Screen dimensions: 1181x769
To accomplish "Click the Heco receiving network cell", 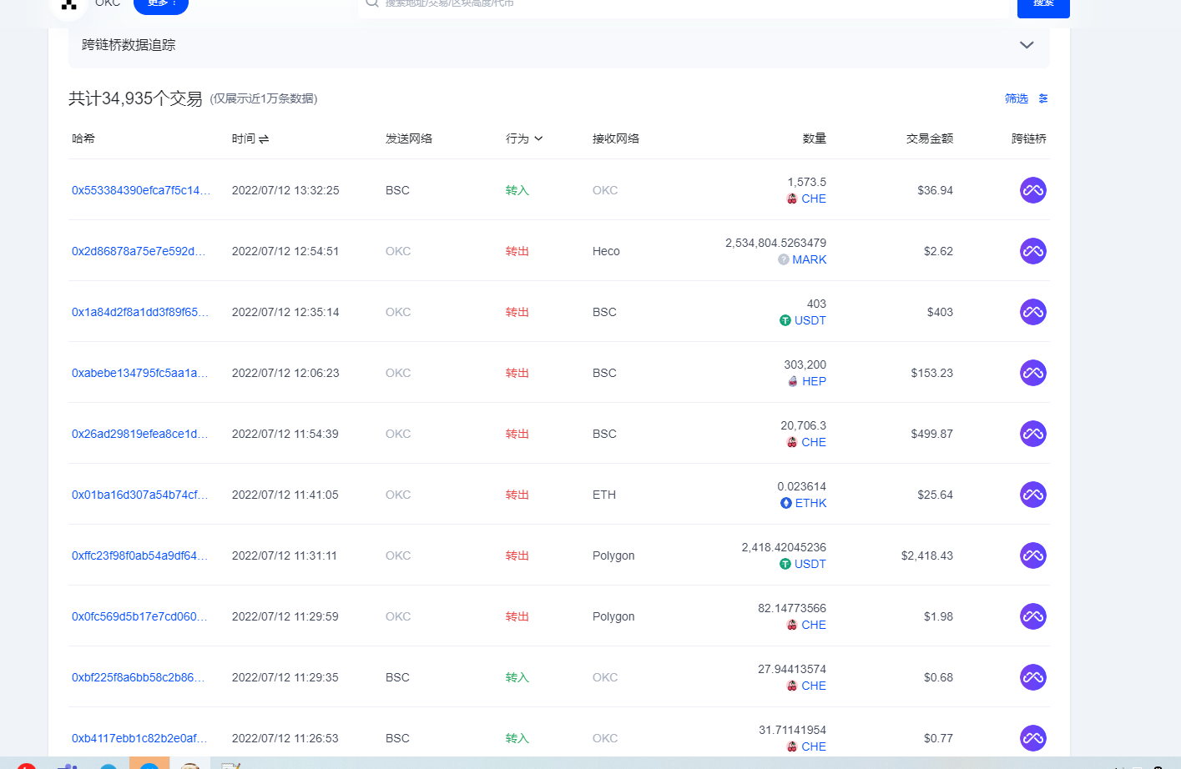I will pos(606,251).
